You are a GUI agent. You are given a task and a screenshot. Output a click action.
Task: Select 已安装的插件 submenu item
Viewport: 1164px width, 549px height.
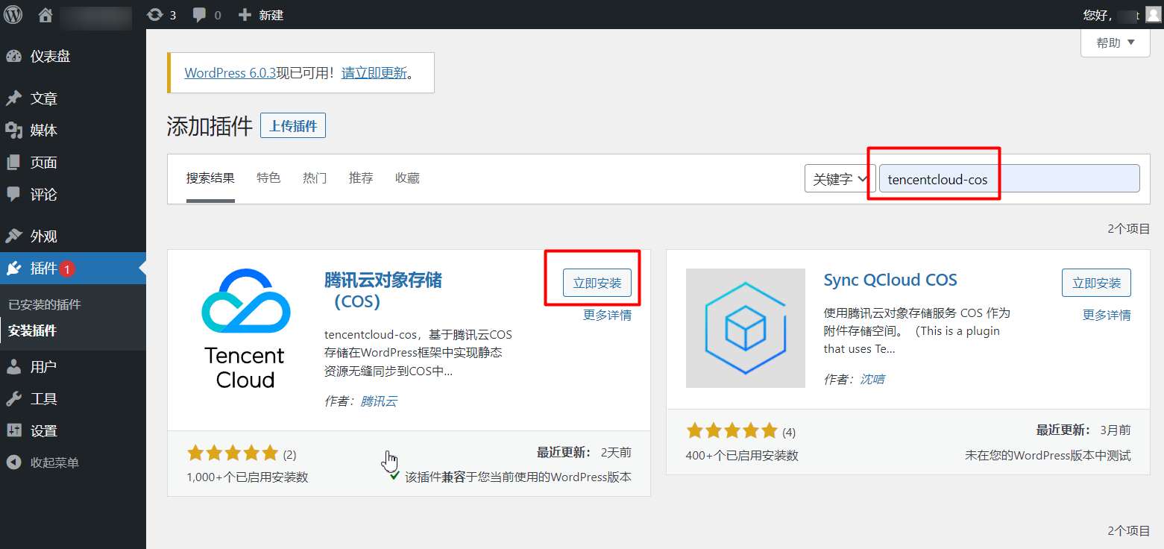(x=45, y=304)
